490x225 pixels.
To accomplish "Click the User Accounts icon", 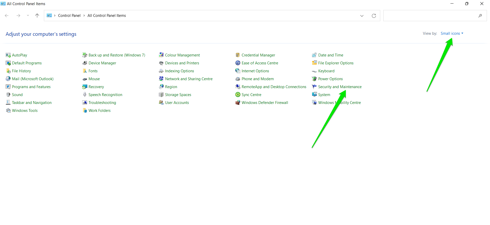I will tap(161, 103).
